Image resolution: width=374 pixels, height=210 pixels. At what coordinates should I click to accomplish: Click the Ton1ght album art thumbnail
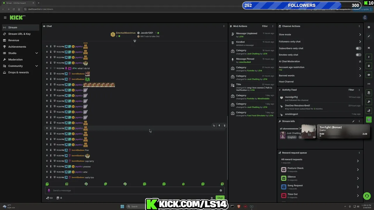click(x=309, y=132)
